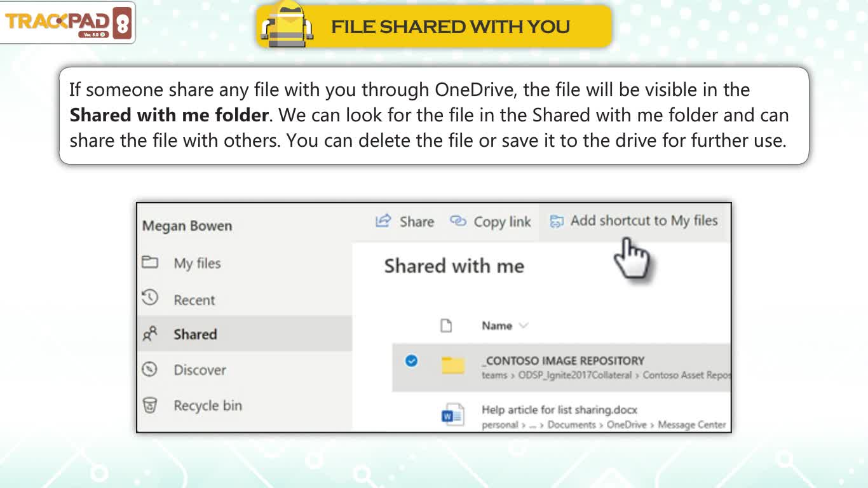Click the Recycle bin trash icon
Image resolution: width=868 pixels, height=488 pixels.
point(150,405)
